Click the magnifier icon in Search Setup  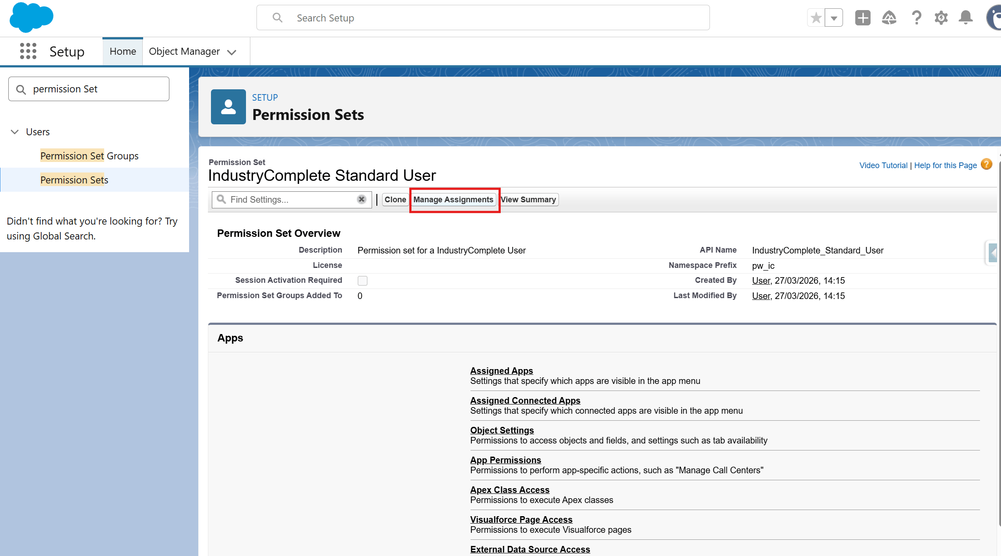click(x=277, y=18)
